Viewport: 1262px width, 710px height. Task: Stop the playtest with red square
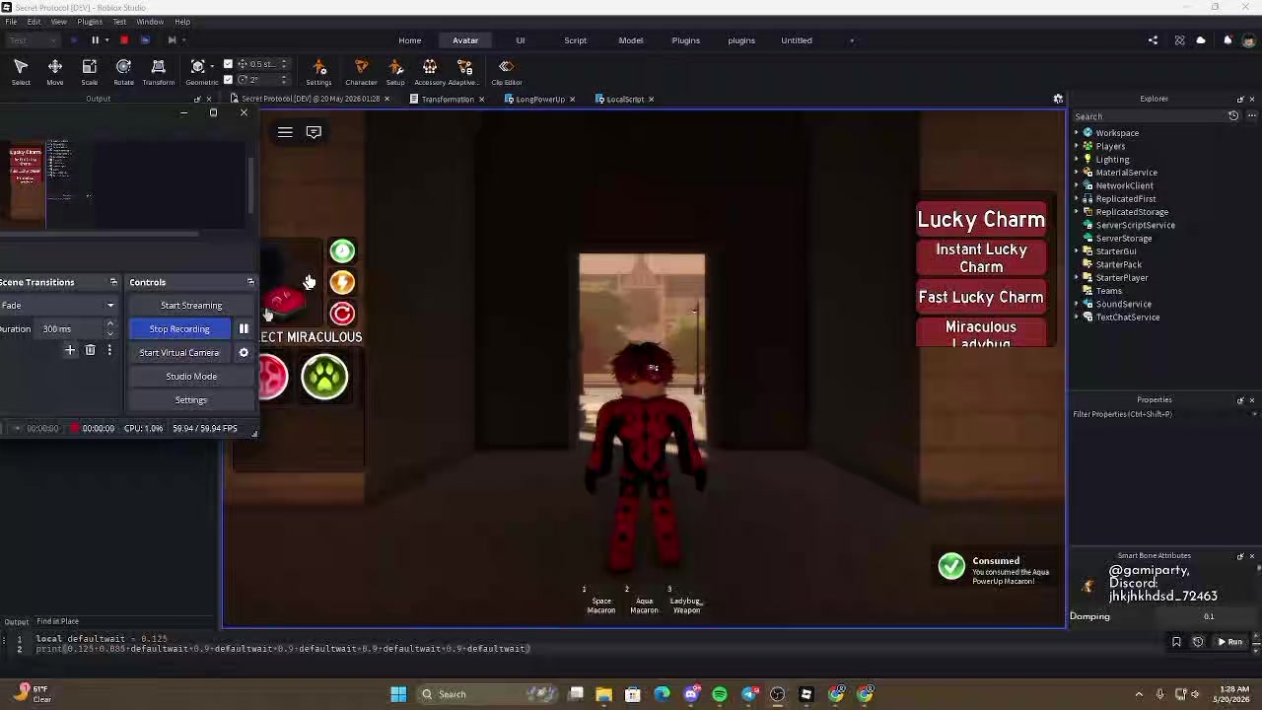(124, 40)
